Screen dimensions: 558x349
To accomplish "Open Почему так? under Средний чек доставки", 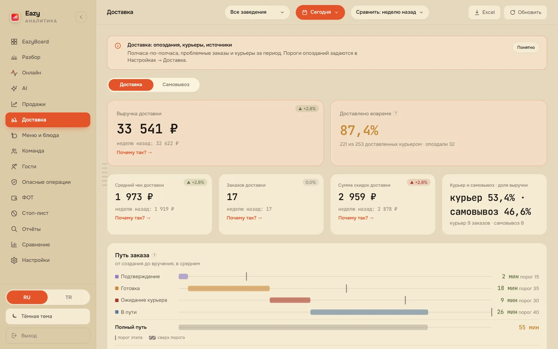I will click(133, 218).
